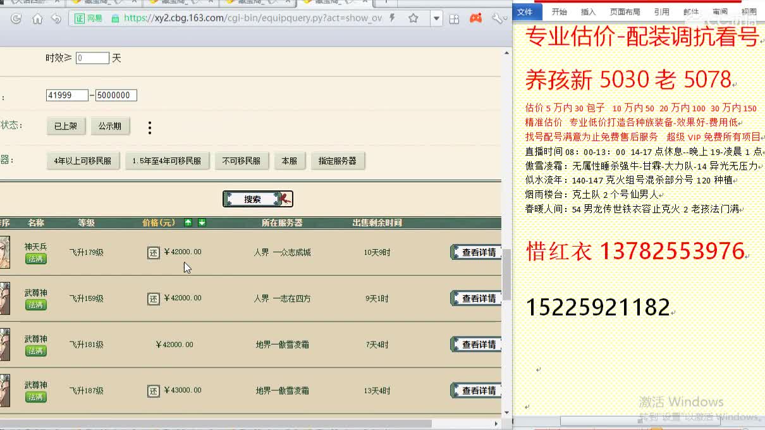Open the address bar dropdown arrow
The image size is (765, 430).
point(436,18)
